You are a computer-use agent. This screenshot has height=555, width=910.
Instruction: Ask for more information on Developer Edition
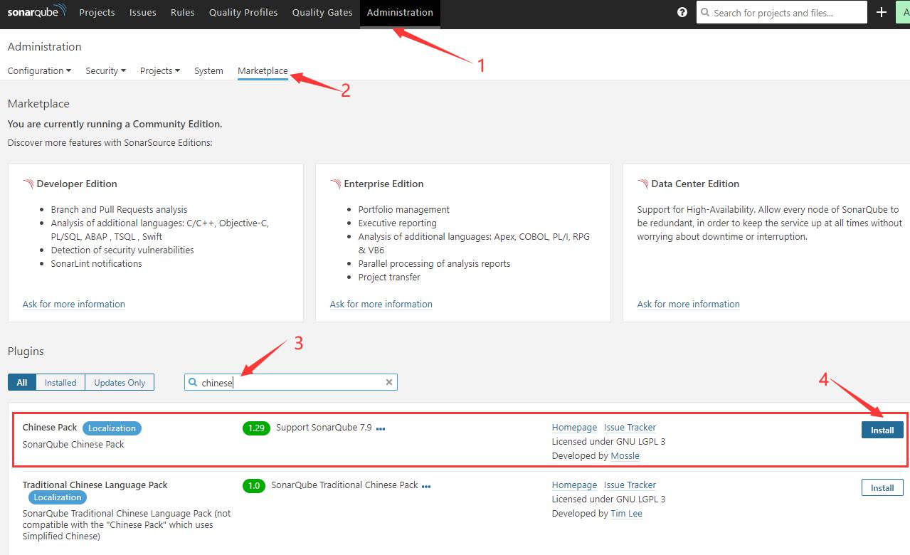pos(74,304)
